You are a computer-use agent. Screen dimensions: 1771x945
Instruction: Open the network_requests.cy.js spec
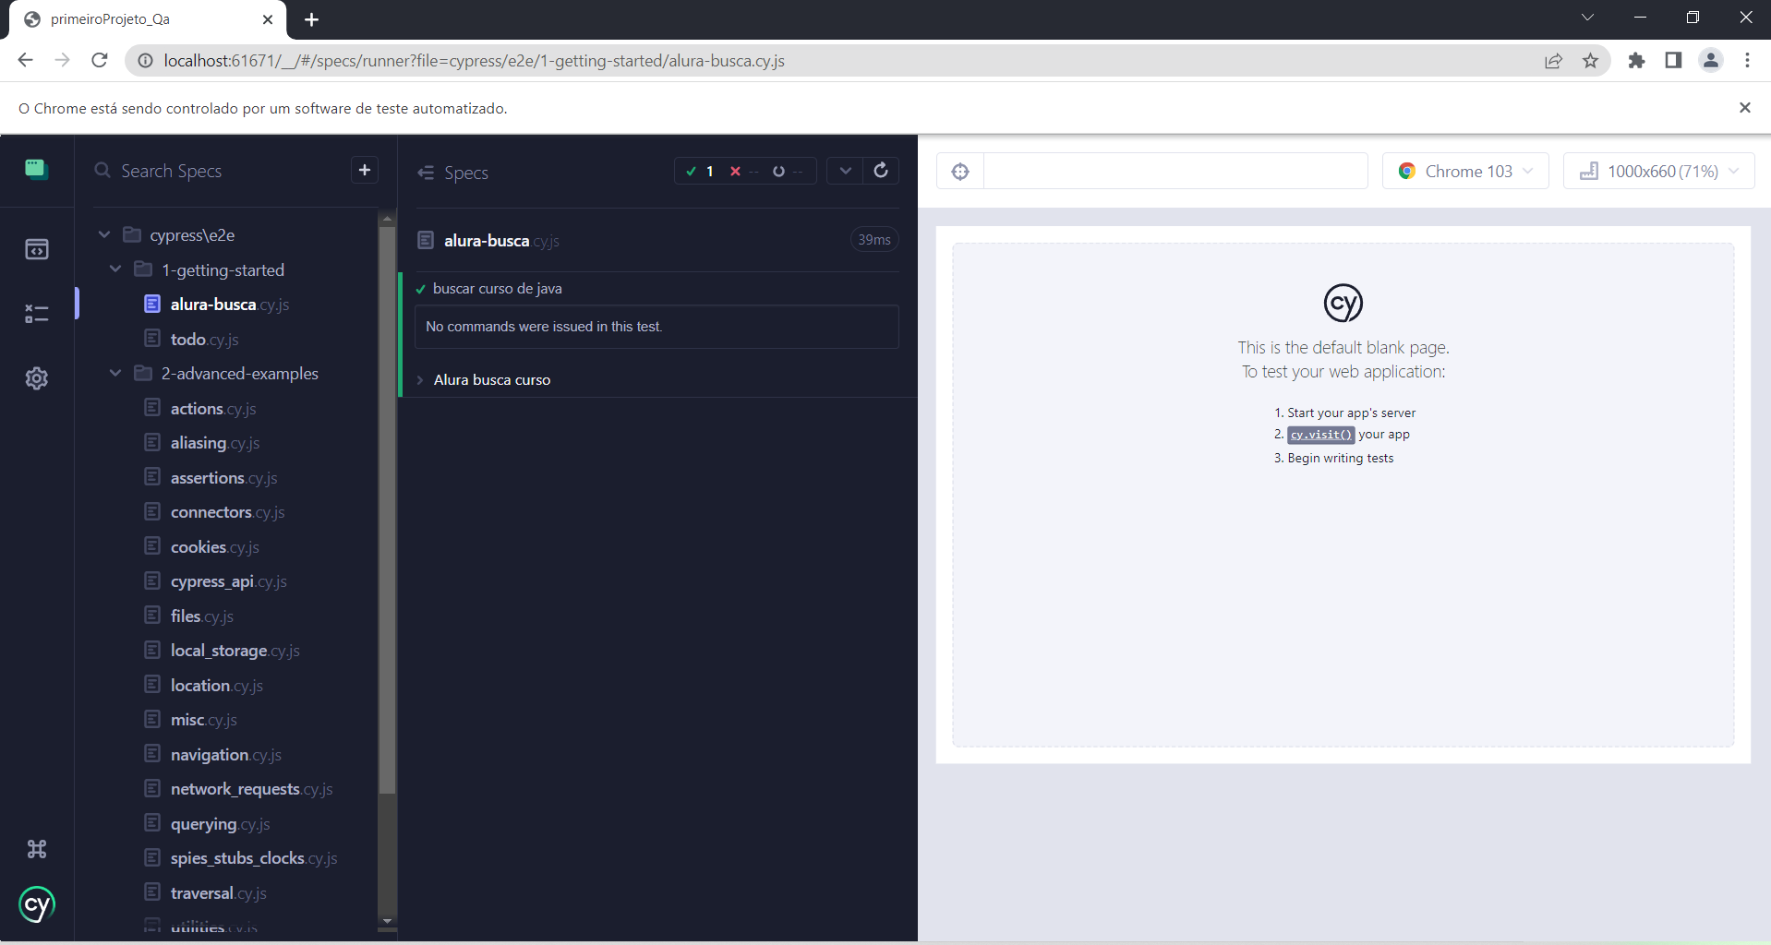tap(251, 789)
